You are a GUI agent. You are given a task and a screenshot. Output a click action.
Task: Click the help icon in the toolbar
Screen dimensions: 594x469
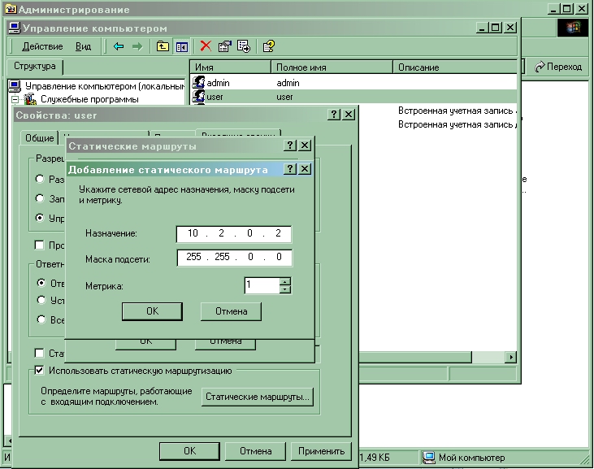pos(269,46)
